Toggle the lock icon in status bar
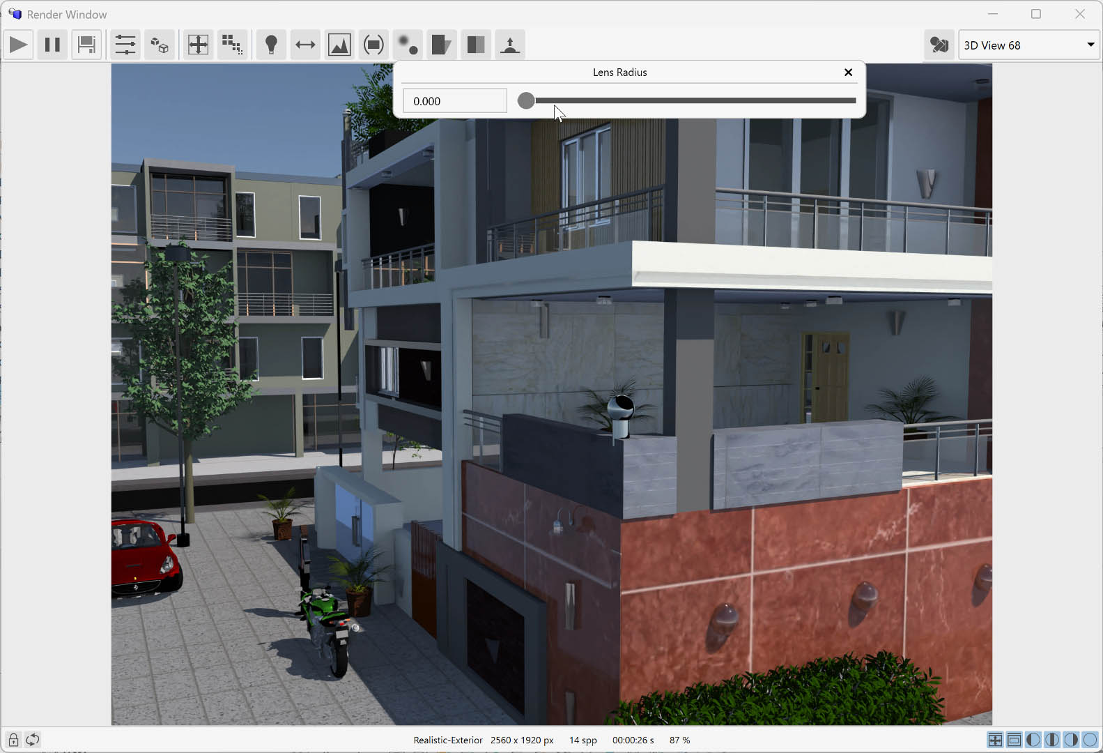This screenshot has width=1103, height=753. (13, 740)
